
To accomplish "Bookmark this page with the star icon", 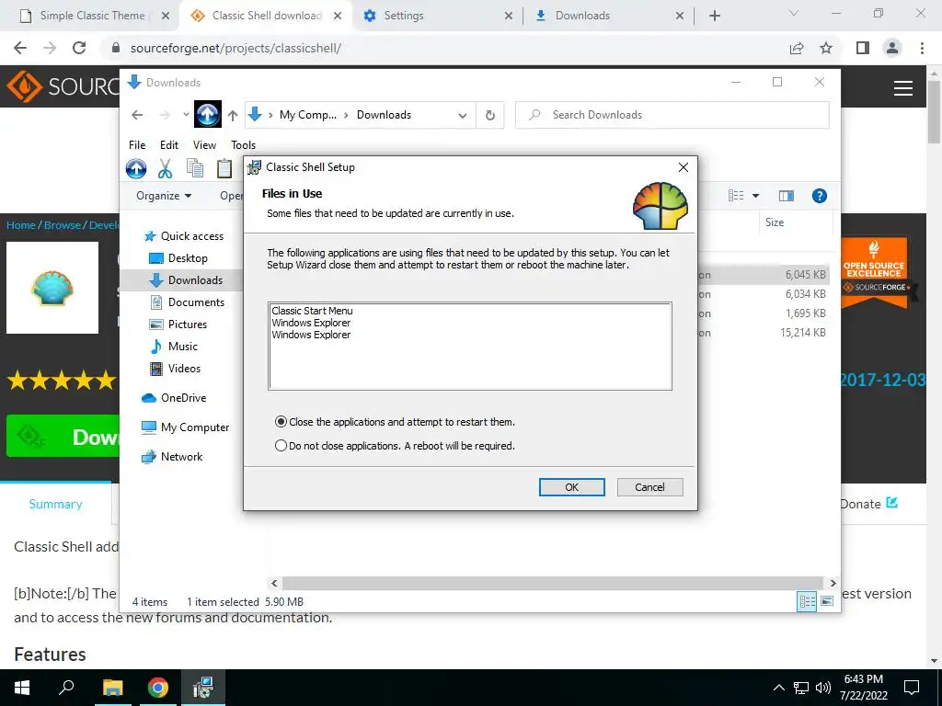I will (x=826, y=48).
